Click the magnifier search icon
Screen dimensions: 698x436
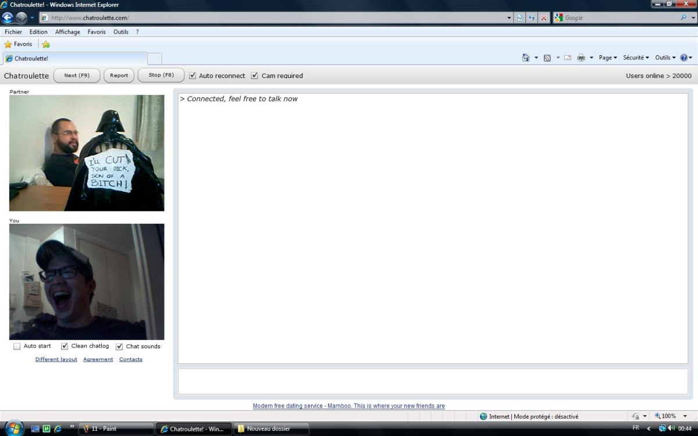pyautogui.click(x=683, y=17)
